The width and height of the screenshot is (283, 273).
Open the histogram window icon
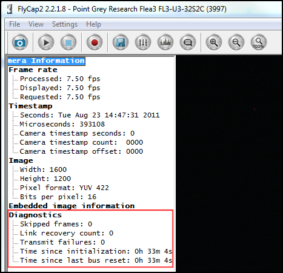point(165,42)
